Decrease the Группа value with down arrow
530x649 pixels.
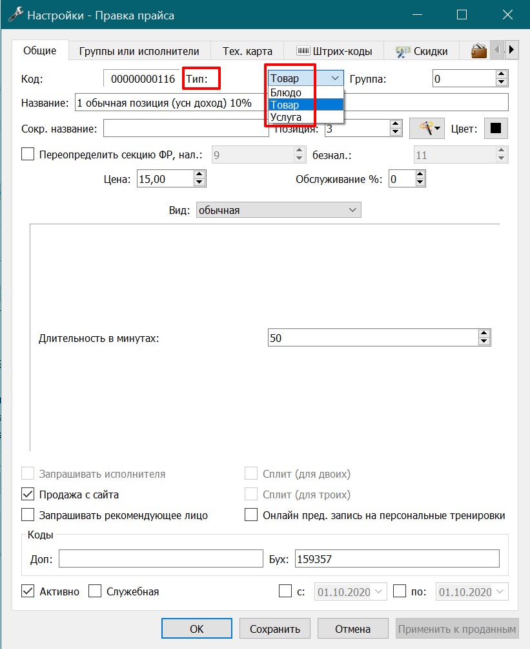[502, 82]
